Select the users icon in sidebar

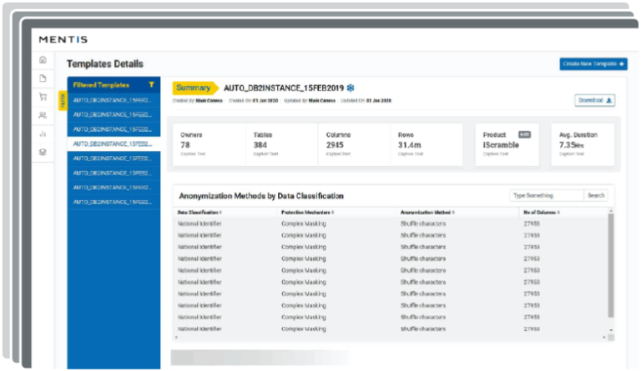click(43, 115)
